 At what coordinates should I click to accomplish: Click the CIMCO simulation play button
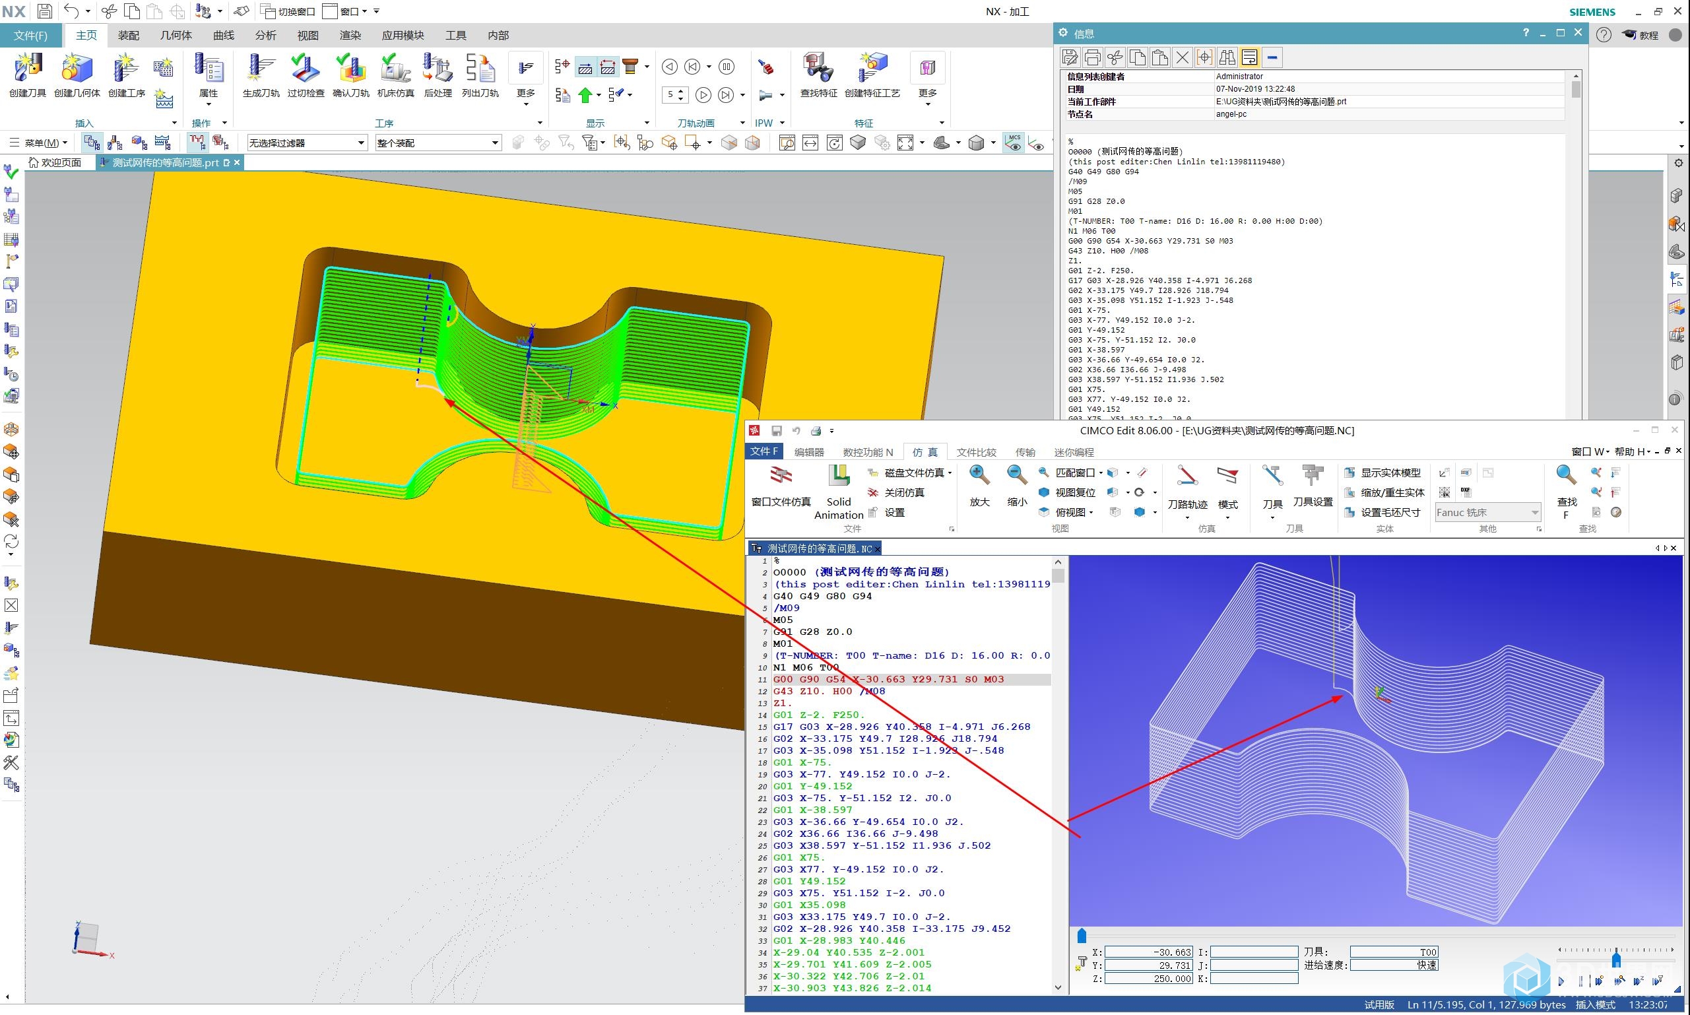point(1561,981)
